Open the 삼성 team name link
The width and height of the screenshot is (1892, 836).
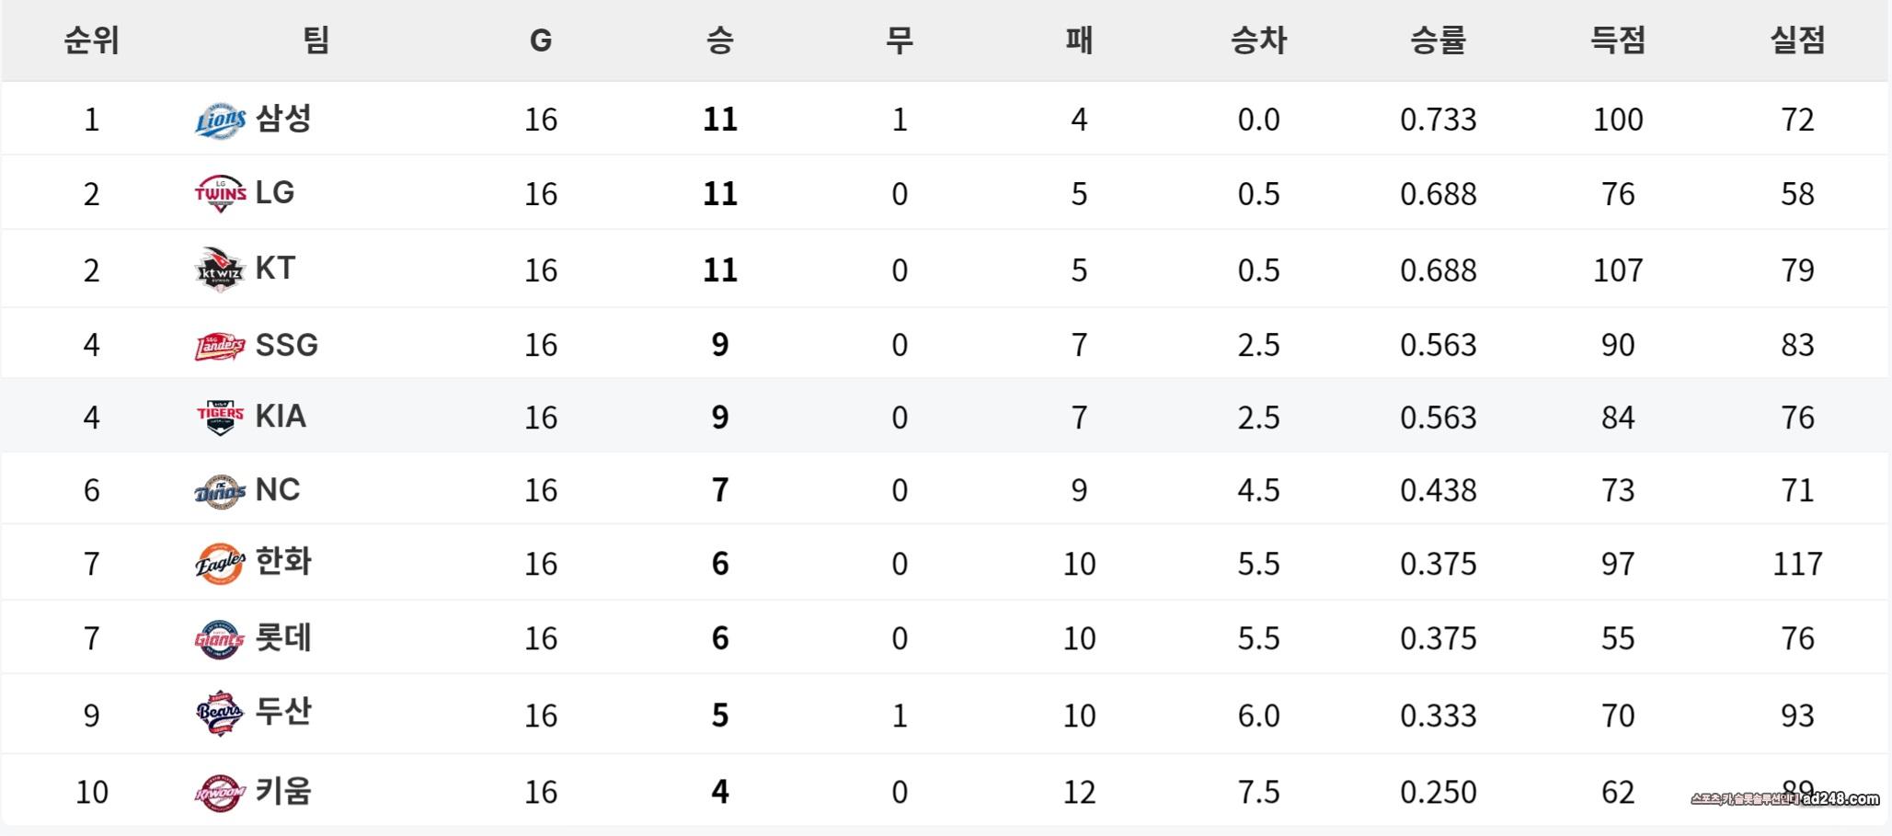point(283,119)
